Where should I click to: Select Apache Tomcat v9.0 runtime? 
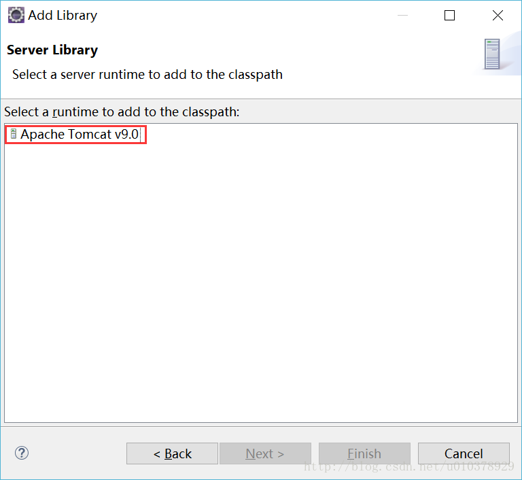coord(80,134)
